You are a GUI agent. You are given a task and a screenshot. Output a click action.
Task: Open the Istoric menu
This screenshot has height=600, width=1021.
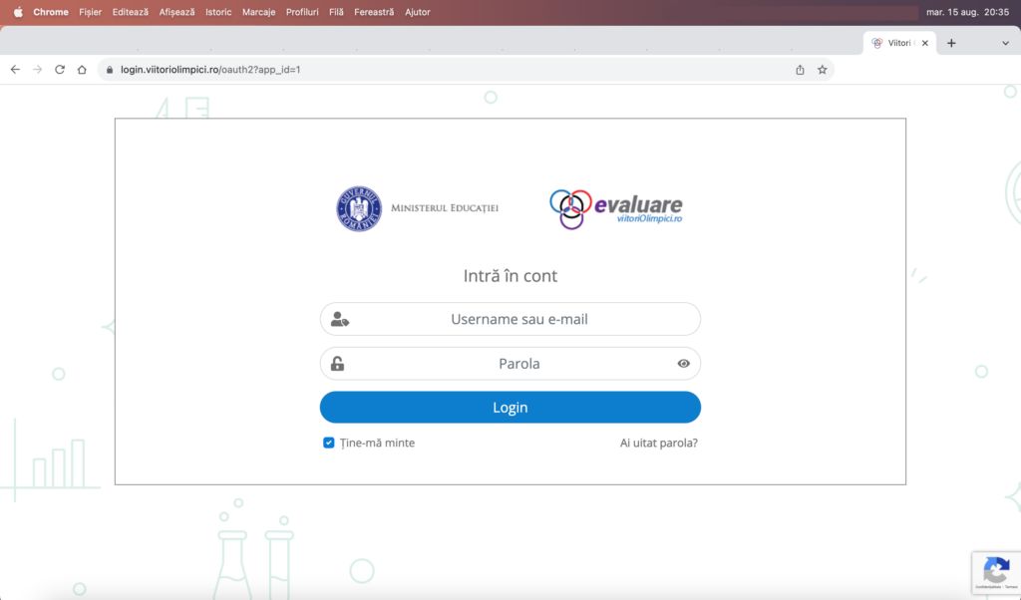[218, 12]
